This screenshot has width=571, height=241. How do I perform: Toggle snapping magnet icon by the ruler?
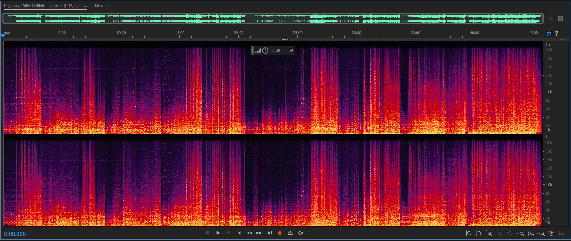click(x=549, y=33)
